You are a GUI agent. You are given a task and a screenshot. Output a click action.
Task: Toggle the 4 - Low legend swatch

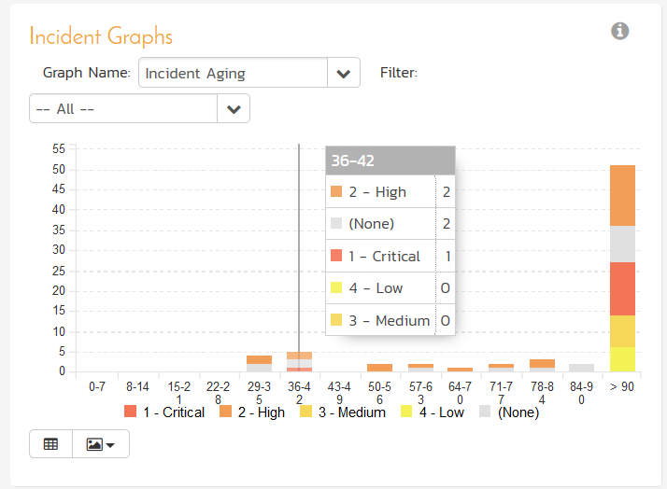pos(407,412)
